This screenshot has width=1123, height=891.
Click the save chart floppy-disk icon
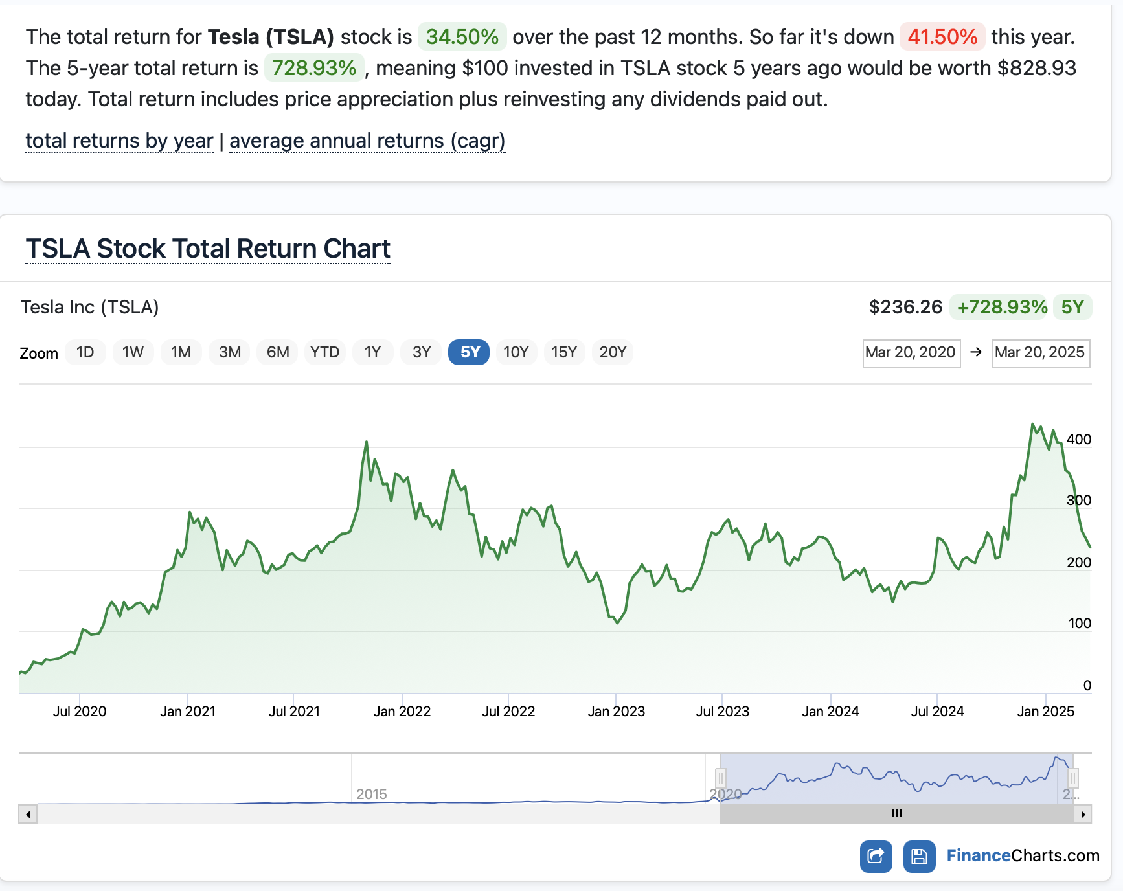pos(919,856)
